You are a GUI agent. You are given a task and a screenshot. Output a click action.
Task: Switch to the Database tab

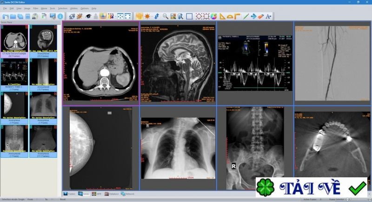(112, 194)
